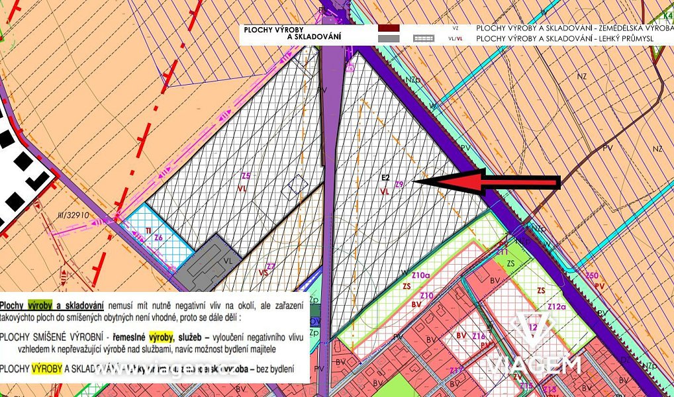The height and width of the screenshot is (397, 674).
Task: Click the W label left of Z10a
Action: 404,273
